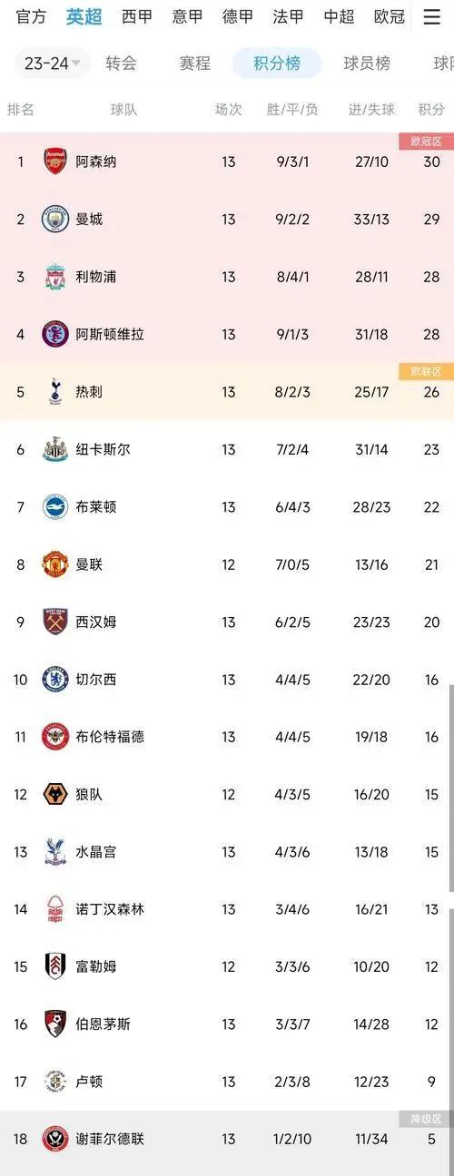Viewport: 454px width, 1176px height.
Task: Tap the Manchester City crest
Action: click(x=55, y=219)
